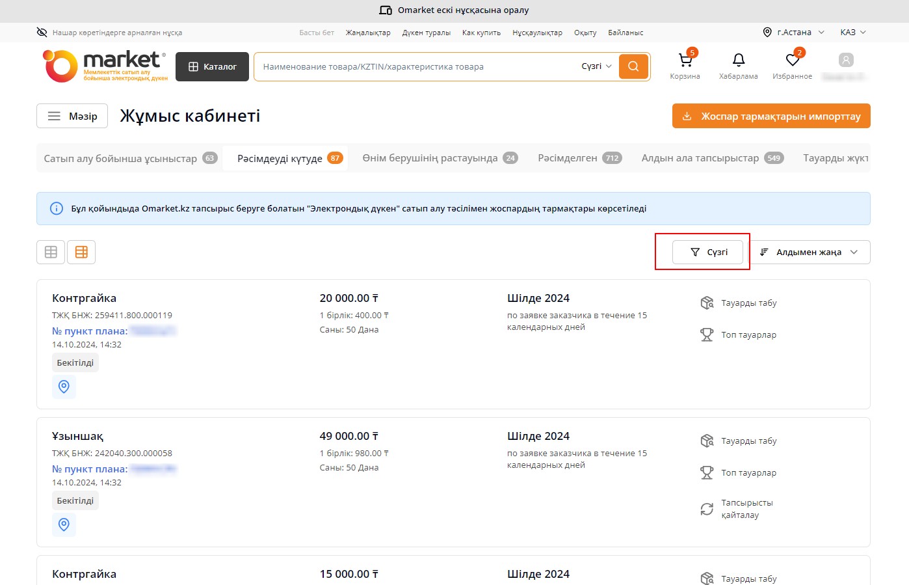909x585 pixels.
Task: Click Жоспар тармақтарын импорттау button
Action: [x=771, y=116]
